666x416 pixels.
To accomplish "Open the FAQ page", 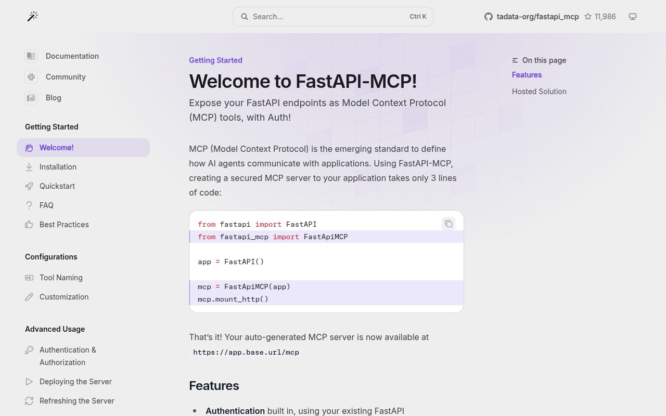I will point(83,205).
